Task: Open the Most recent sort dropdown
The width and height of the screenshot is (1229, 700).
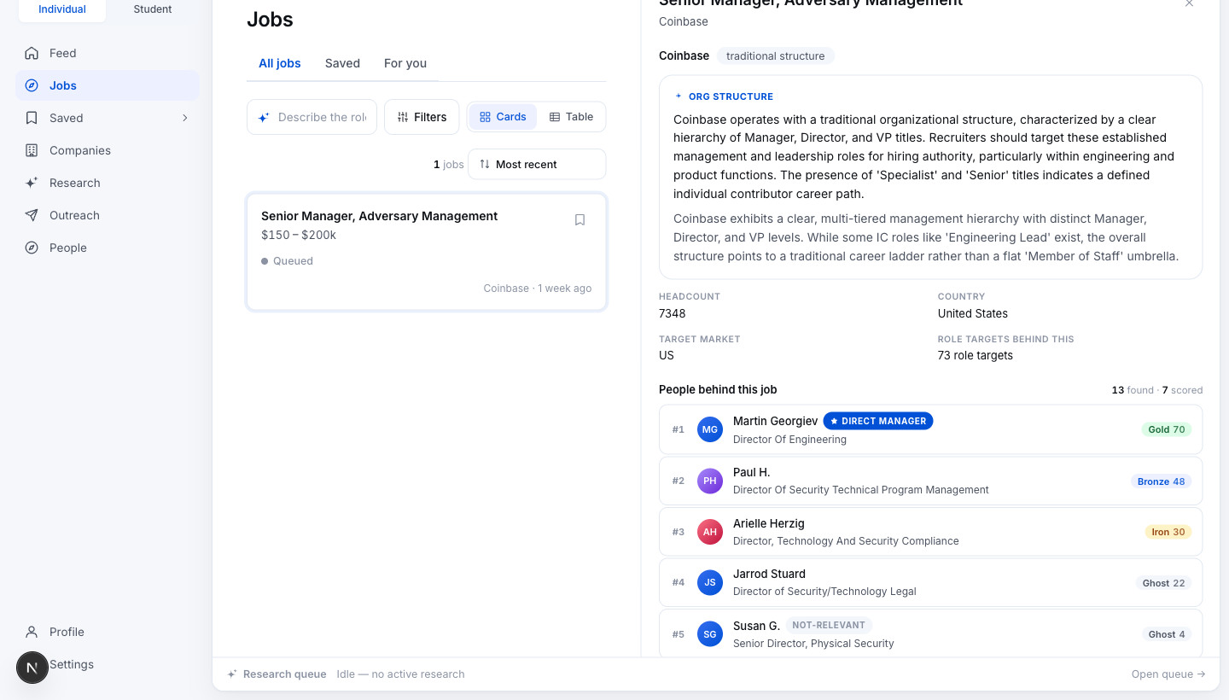Action: [x=537, y=164]
